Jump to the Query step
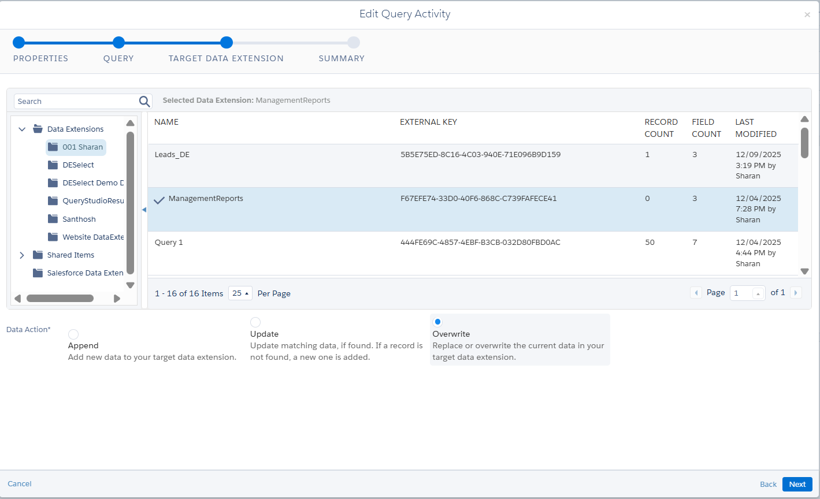Viewport: 820px width, 499px height. point(118,42)
